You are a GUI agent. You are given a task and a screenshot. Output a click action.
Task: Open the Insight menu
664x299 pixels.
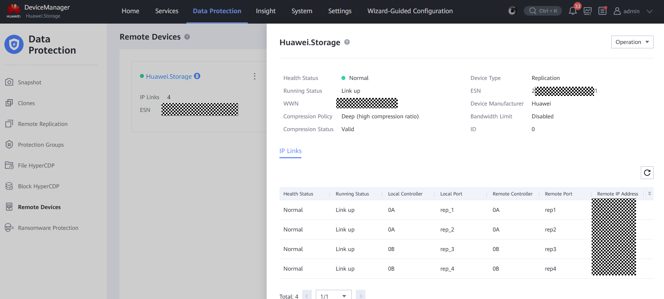pyautogui.click(x=266, y=11)
